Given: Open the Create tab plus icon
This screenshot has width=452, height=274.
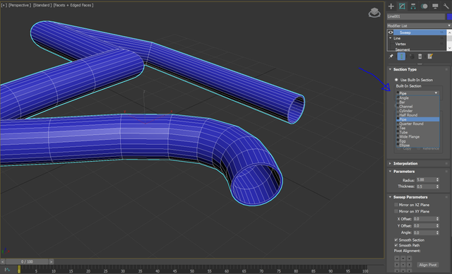Looking at the screenshot, I should [x=391, y=6].
